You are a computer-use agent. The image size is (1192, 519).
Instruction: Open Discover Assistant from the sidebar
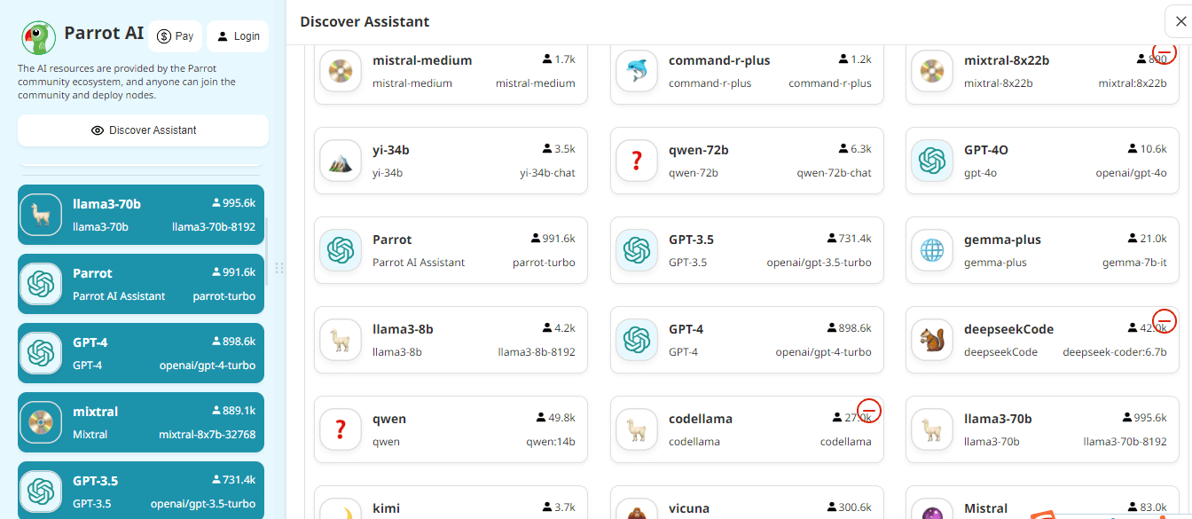pyautogui.click(x=143, y=130)
